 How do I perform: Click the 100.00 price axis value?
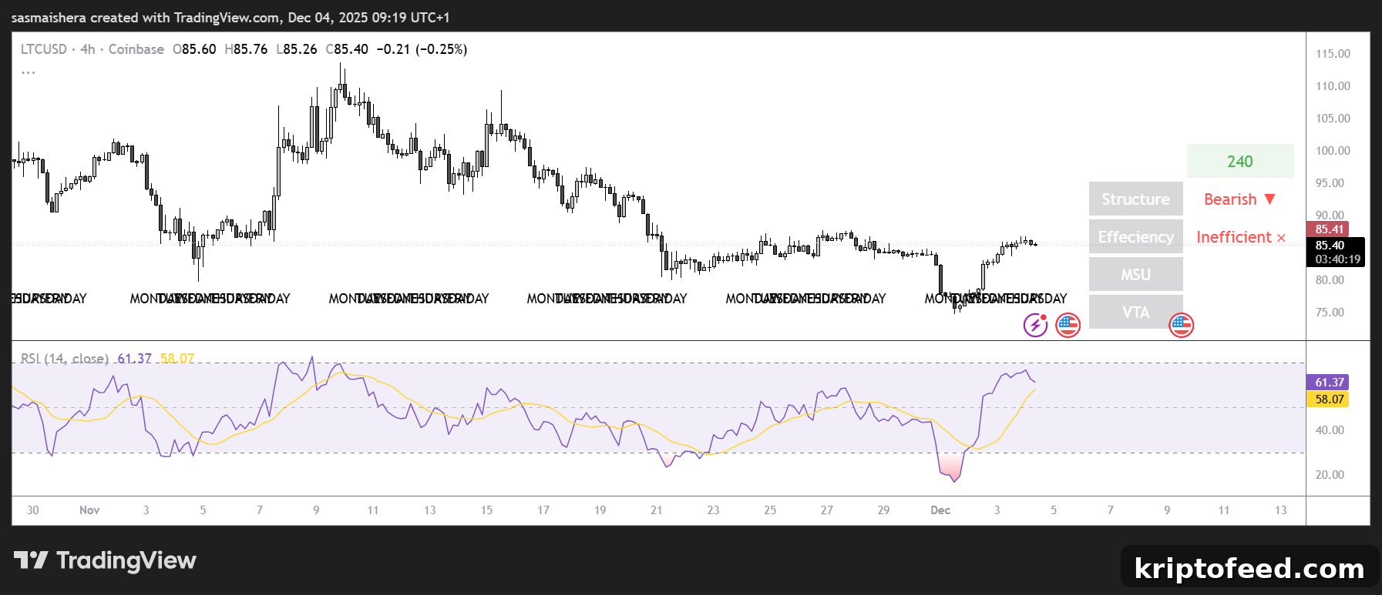click(1333, 151)
